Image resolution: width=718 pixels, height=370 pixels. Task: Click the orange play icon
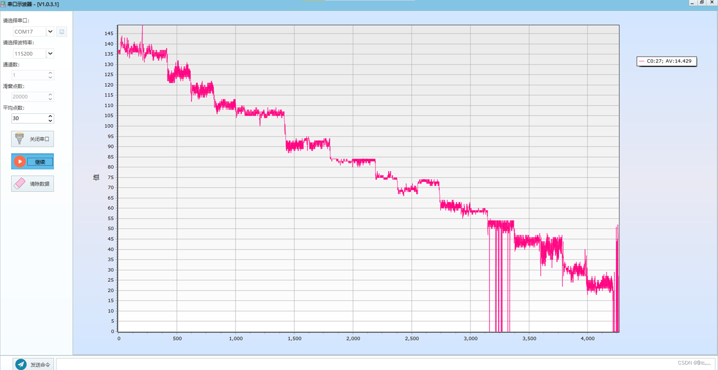point(20,161)
